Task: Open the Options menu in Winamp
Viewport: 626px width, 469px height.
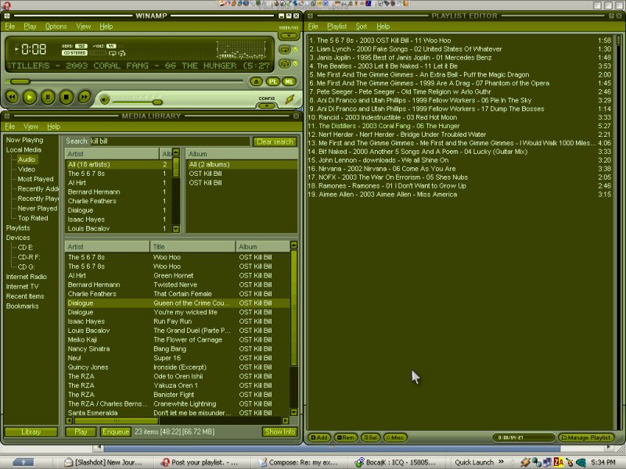Action: [56, 27]
